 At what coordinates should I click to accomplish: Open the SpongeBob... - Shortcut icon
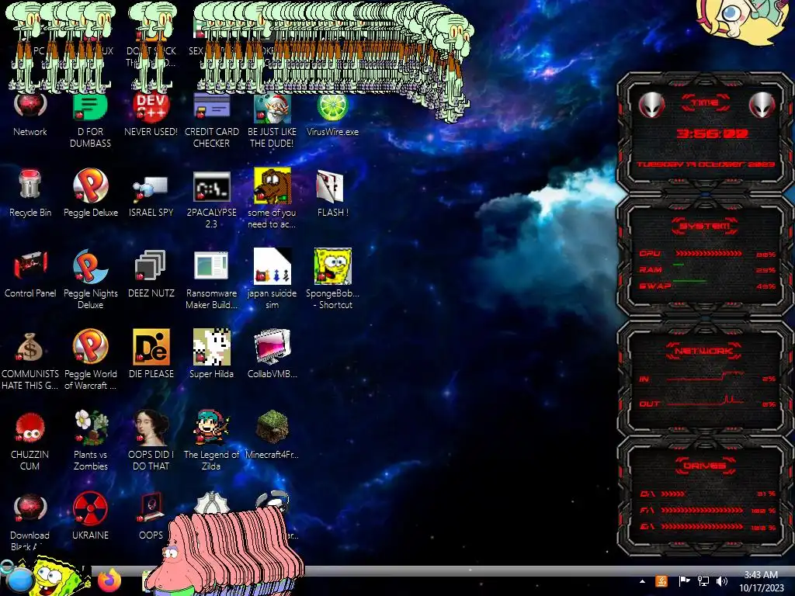[332, 279]
